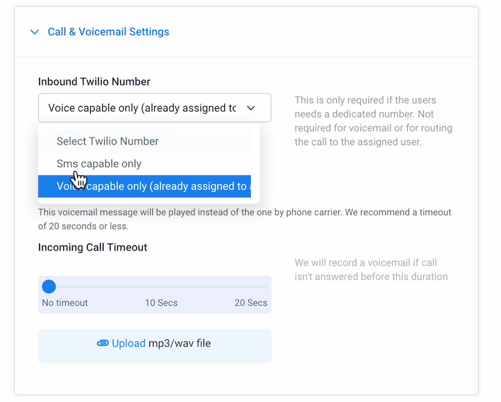501x402 pixels.
Task: Click the mp3/wav file text in upload box
Action: pos(180,343)
